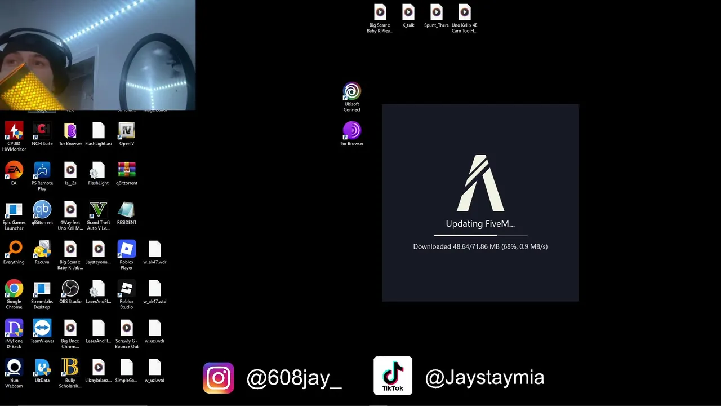Select the WinRAR archive named qBittorrent
The height and width of the screenshot is (406, 721).
click(x=127, y=174)
